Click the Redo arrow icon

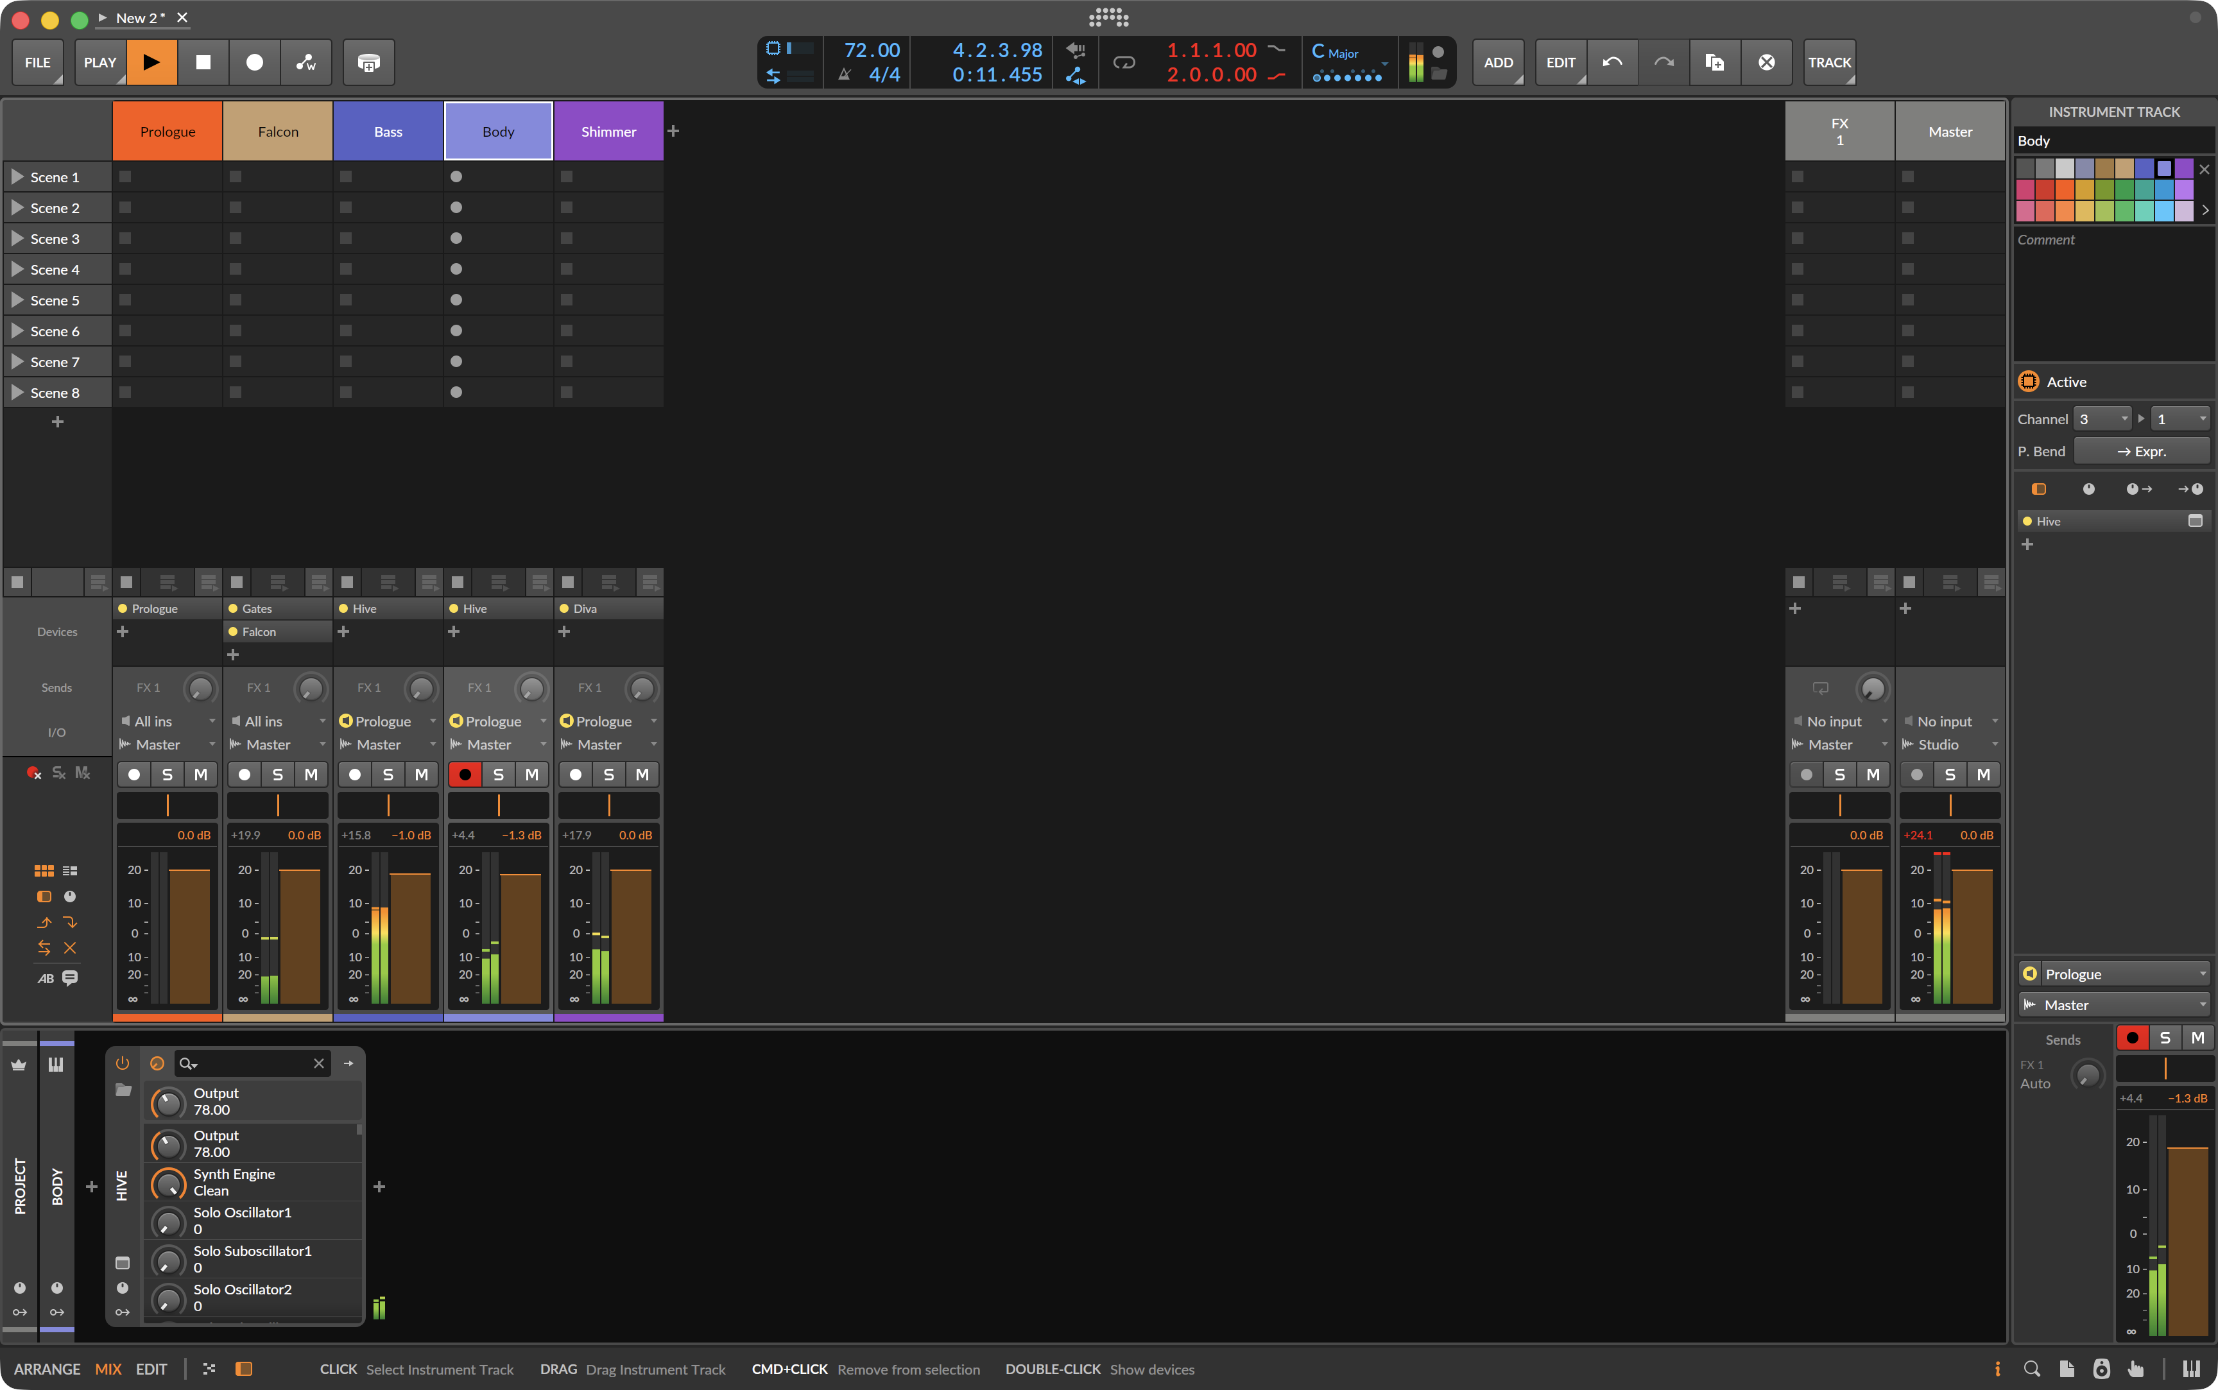click(1663, 62)
